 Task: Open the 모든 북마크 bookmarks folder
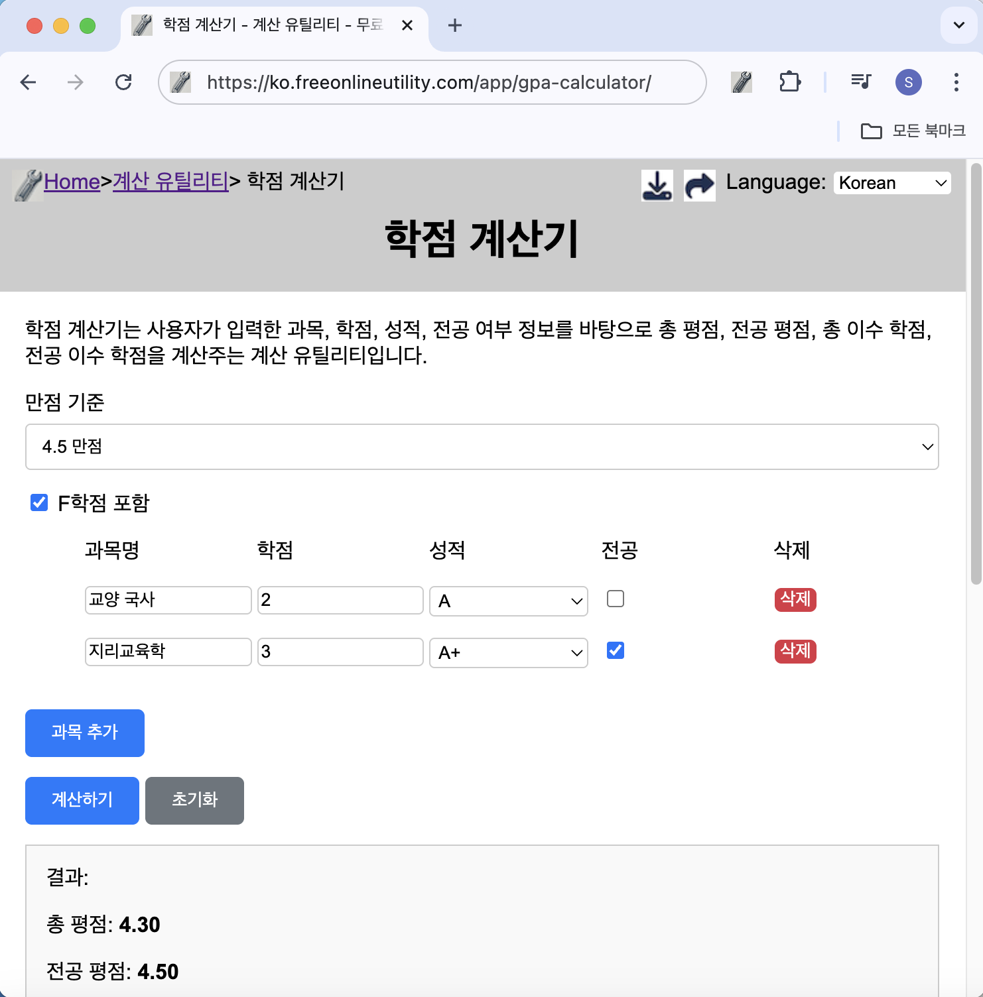tap(913, 131)
